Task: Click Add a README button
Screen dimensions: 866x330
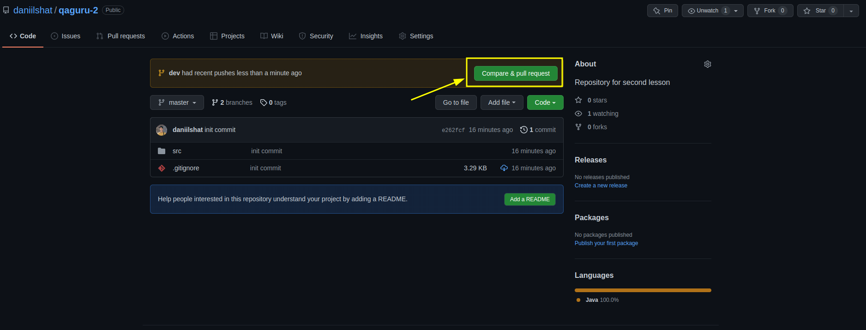Action: pos(529,199)
